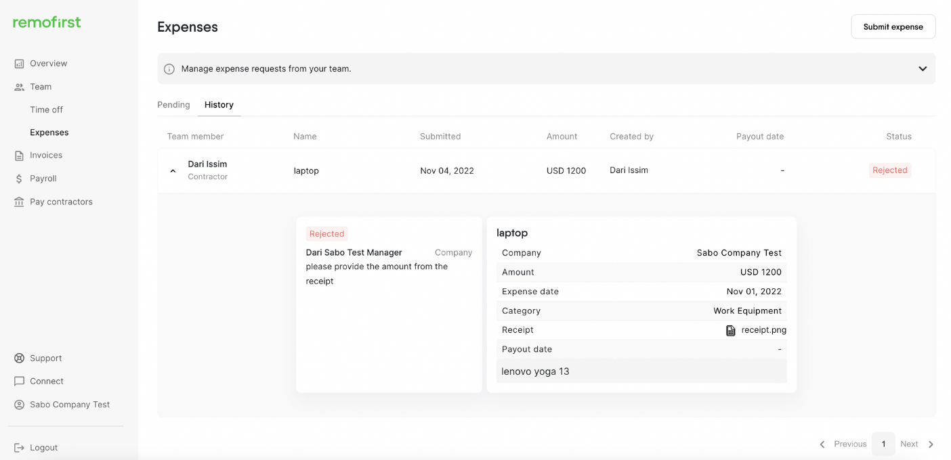This screenshot has width=951, height=460.
Task: Go to the Next page
Action: pos(916,444)
